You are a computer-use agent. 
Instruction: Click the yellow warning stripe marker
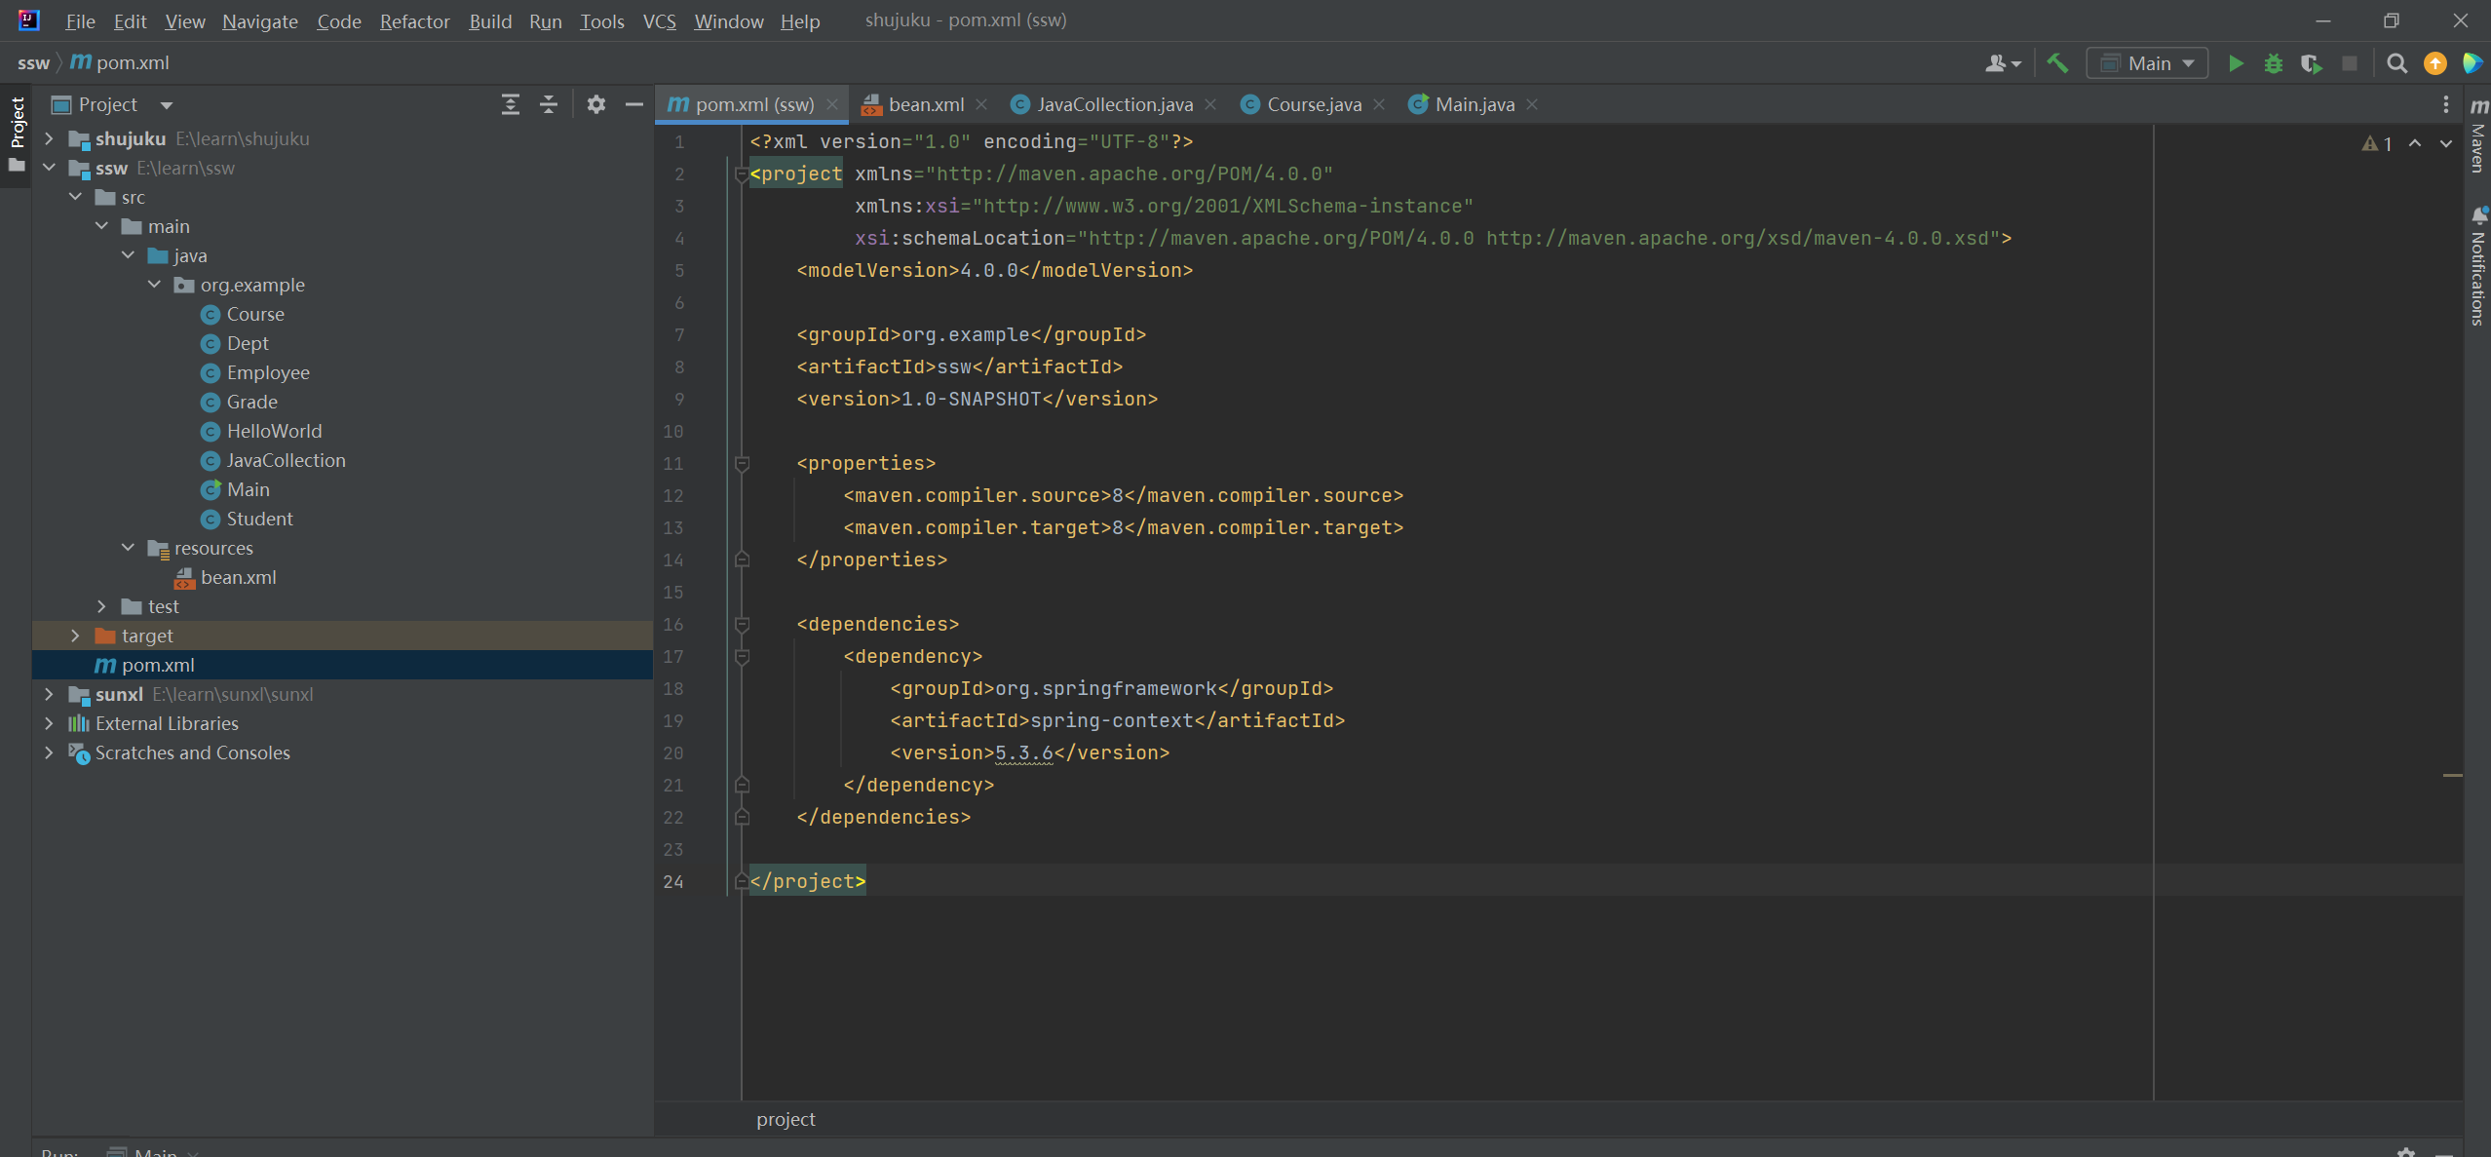(2452, 775)
